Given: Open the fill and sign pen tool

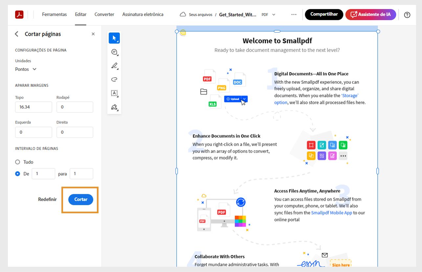Looking at the screenshot, I should [114, 107].
